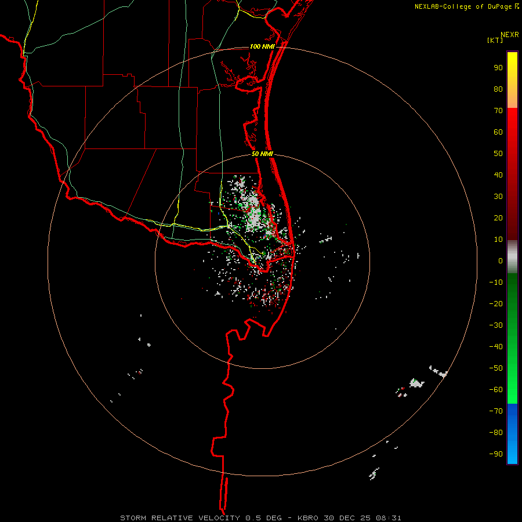Click the positive 20 scale label

coord(498,218)
